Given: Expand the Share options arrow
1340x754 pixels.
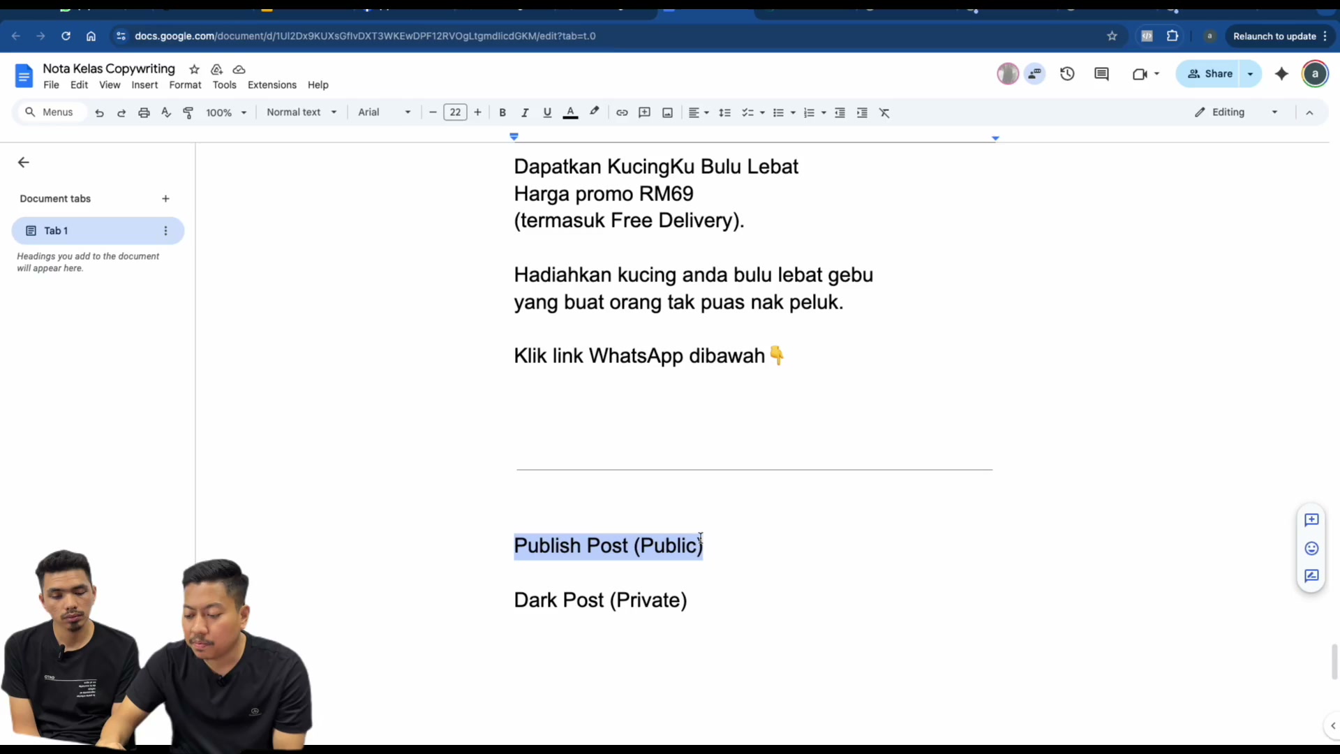Looking at the screenshot, I should point(1251,74).
